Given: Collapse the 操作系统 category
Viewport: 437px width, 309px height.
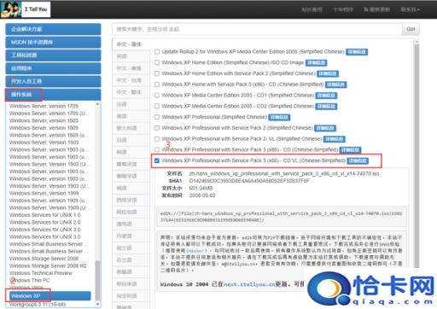Looking at the screenshot, I should click(x=53, y=95).
